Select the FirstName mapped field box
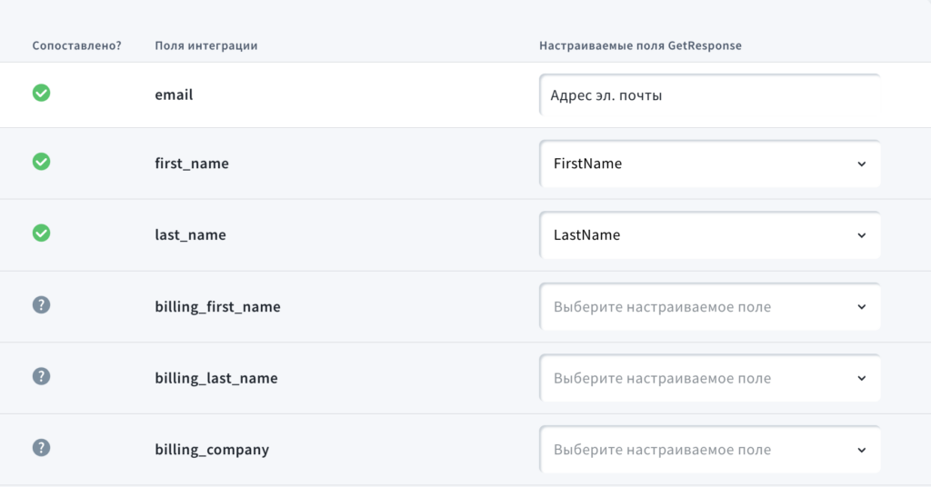Viewport: 931px width, 487px height. [709, 164]
